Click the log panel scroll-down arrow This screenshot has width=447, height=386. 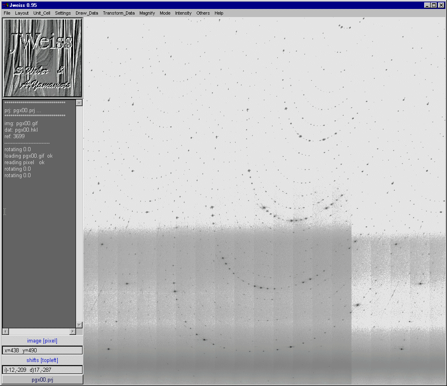[x=79, y=325]
